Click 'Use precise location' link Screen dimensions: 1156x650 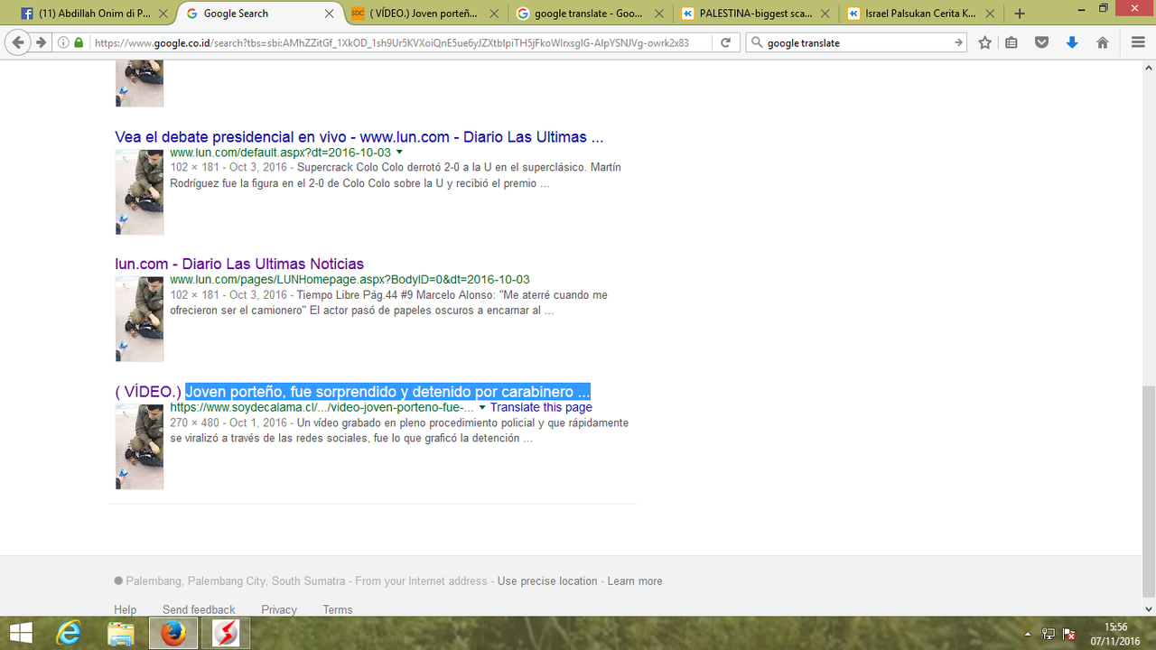click(x=546, y=581)
